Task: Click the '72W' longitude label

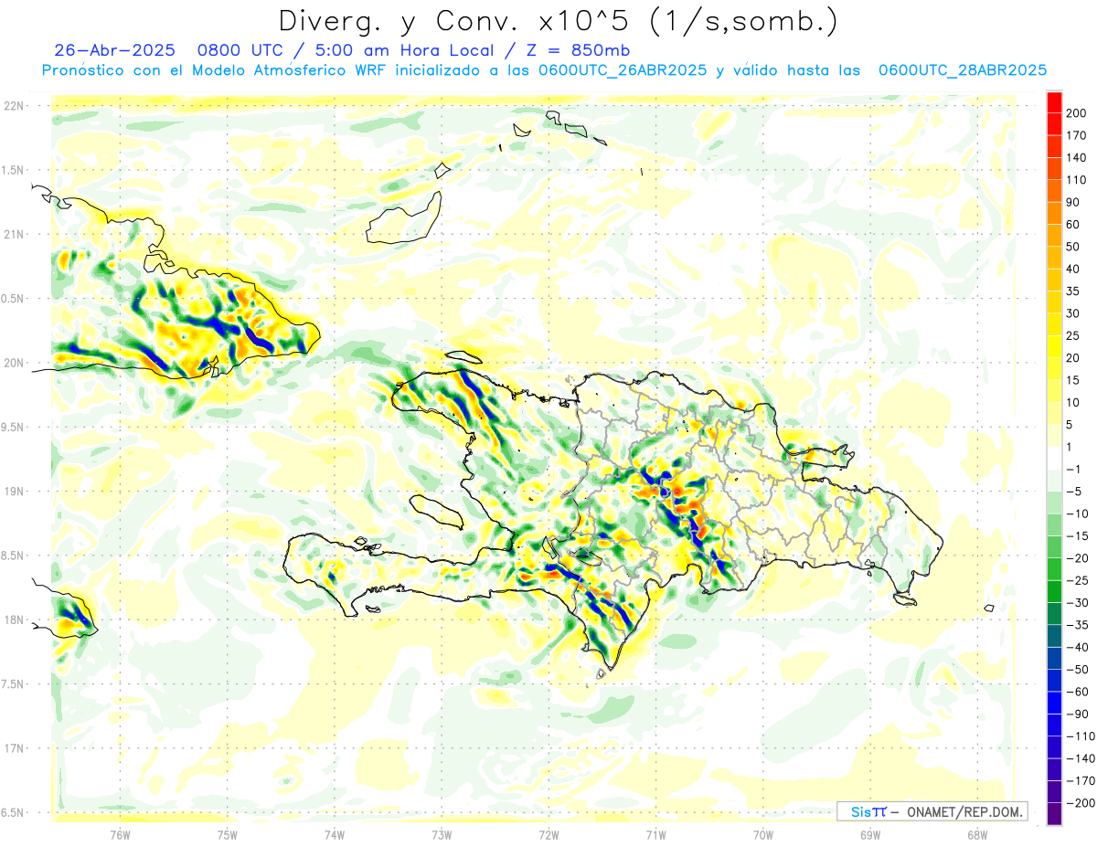Action: (x=548, y=834)
